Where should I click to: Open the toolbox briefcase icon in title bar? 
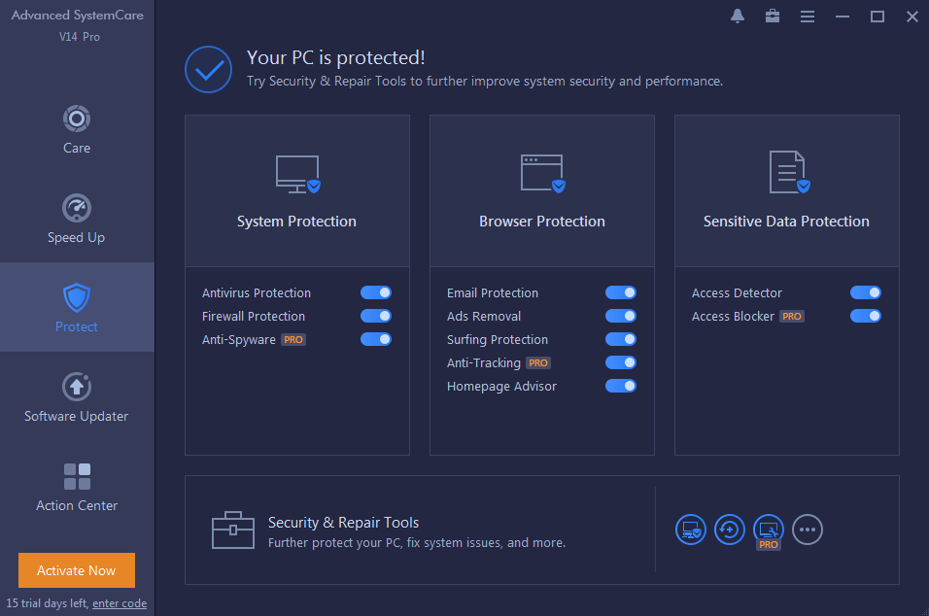(772, 16)
